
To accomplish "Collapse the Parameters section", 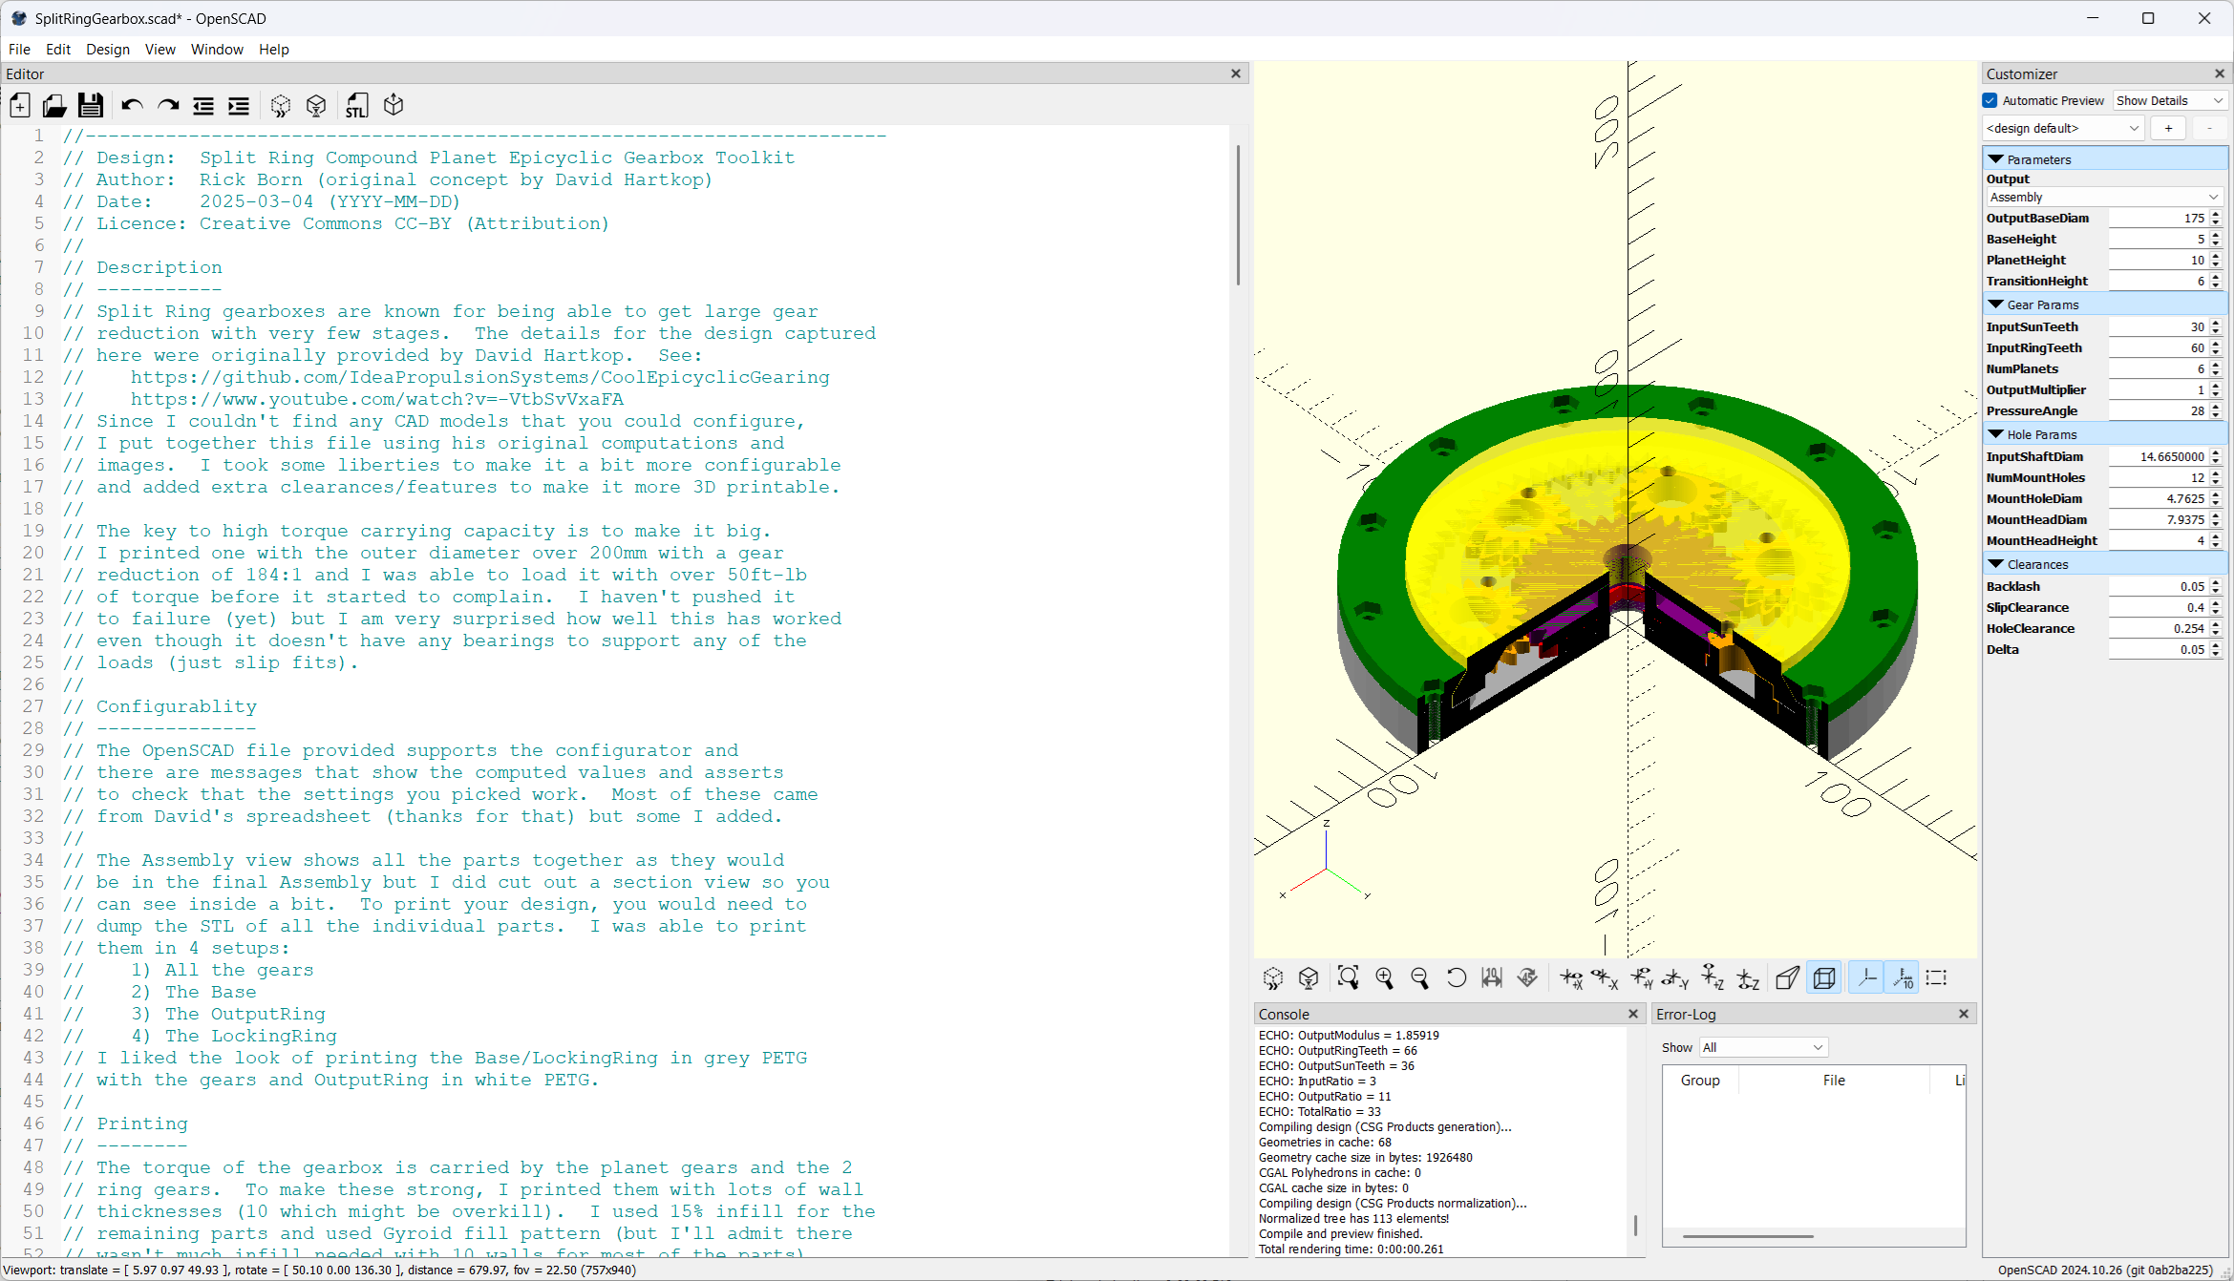I will [x=1996, y=159].
